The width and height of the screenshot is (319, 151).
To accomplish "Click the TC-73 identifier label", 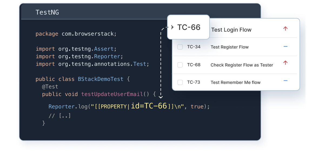I will coord(194,82).
